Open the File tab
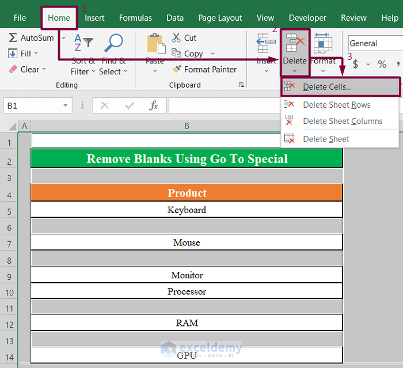The width and height of the screenshot is (403, 368). coord(20,18)
